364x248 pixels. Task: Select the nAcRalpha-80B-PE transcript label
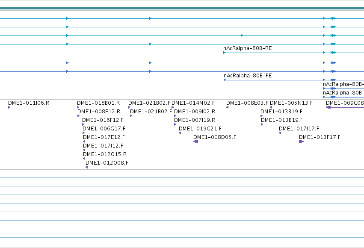[248, 76]
